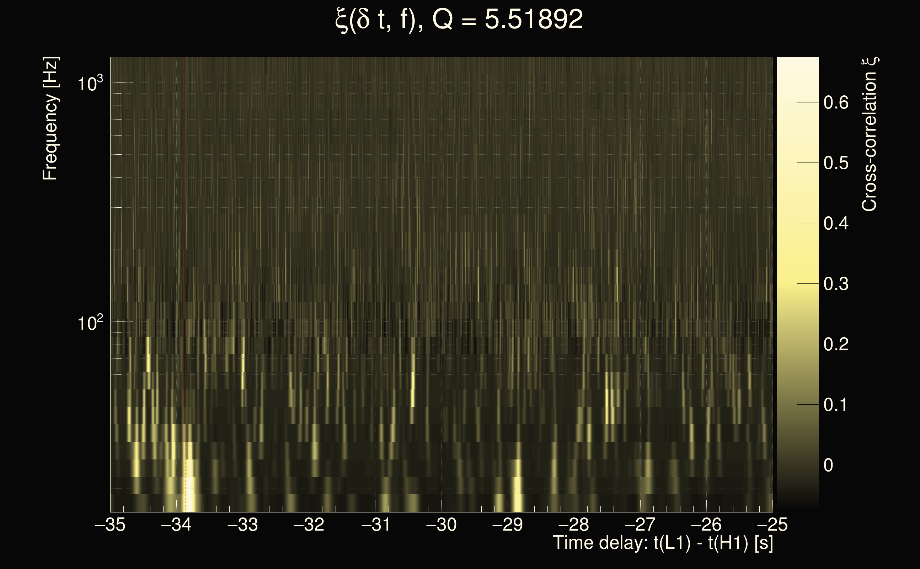The image size is (920, 569).
Task: Click the 0.5 tick label on colorbar
Action: pos(836,163)
